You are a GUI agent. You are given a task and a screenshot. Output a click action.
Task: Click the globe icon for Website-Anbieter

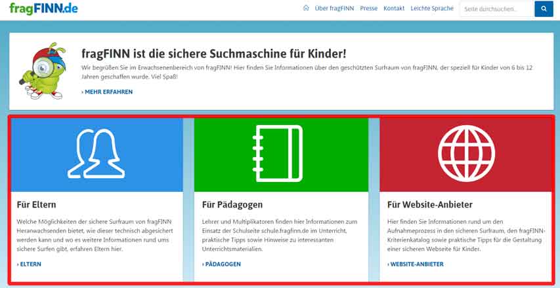click(x=466, y=153)
